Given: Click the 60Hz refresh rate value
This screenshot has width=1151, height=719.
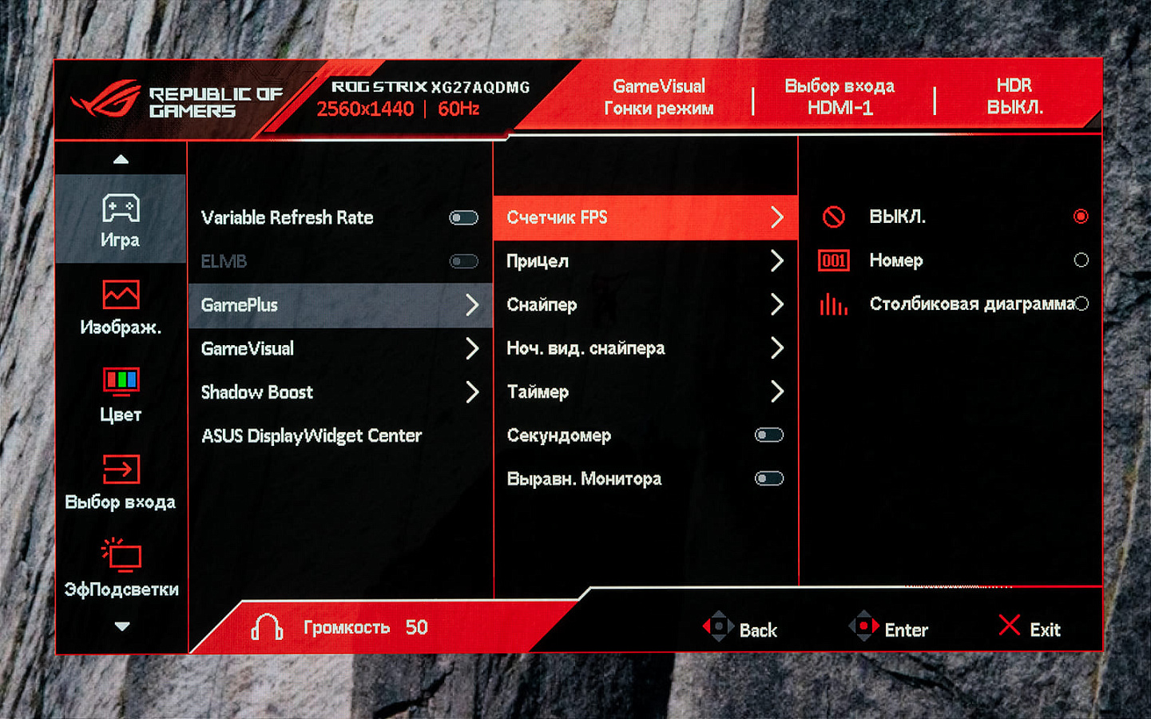Looking at the screenshot, I should click(x=458, y=109).
